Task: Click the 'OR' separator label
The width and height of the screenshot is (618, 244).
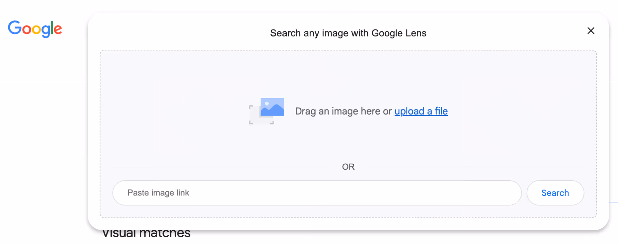Action: pyautogui.click(x=348, y=167)
